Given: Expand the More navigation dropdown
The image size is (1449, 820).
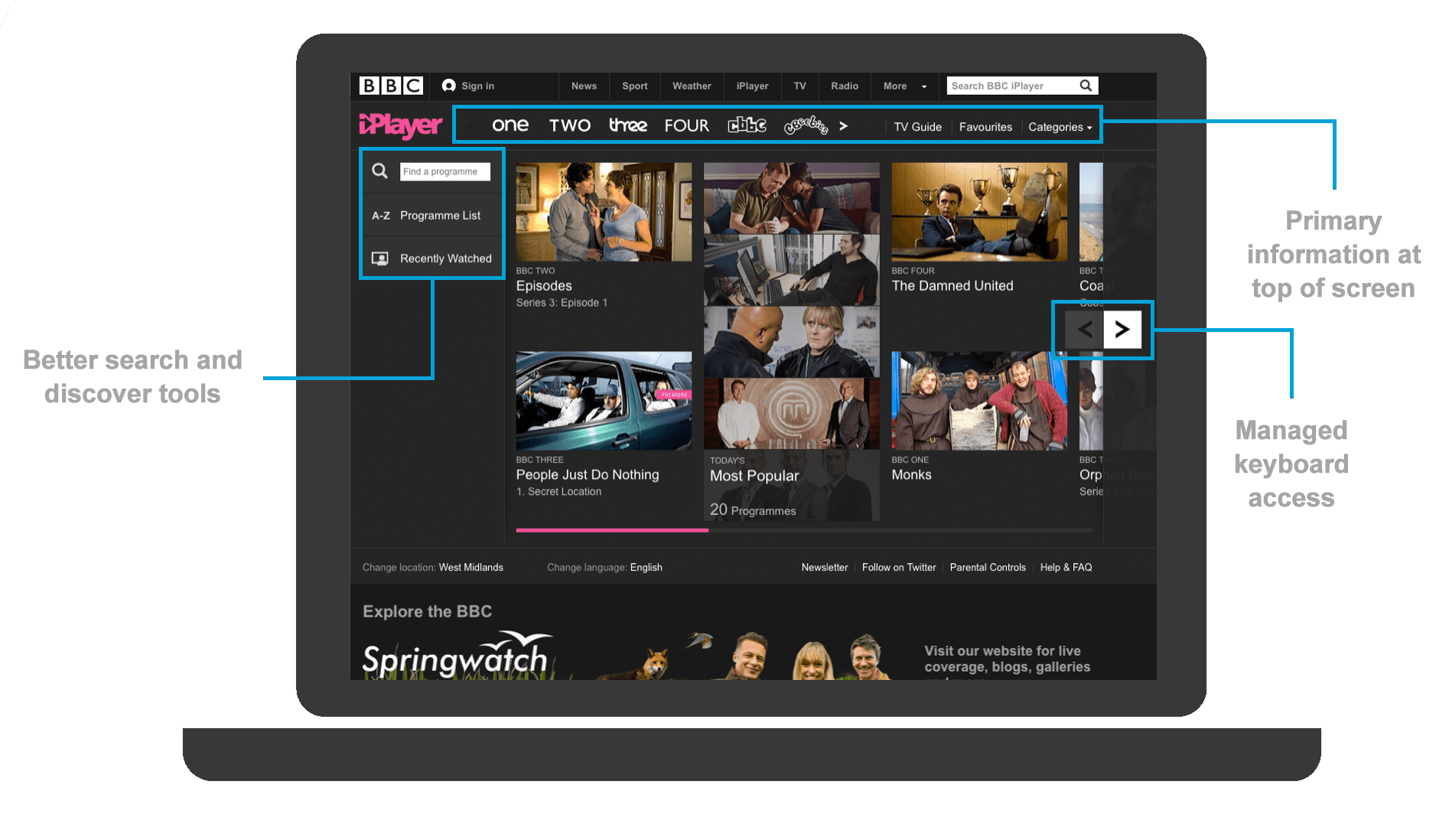Looking at the screenshot, I should [x=904, y=86].
